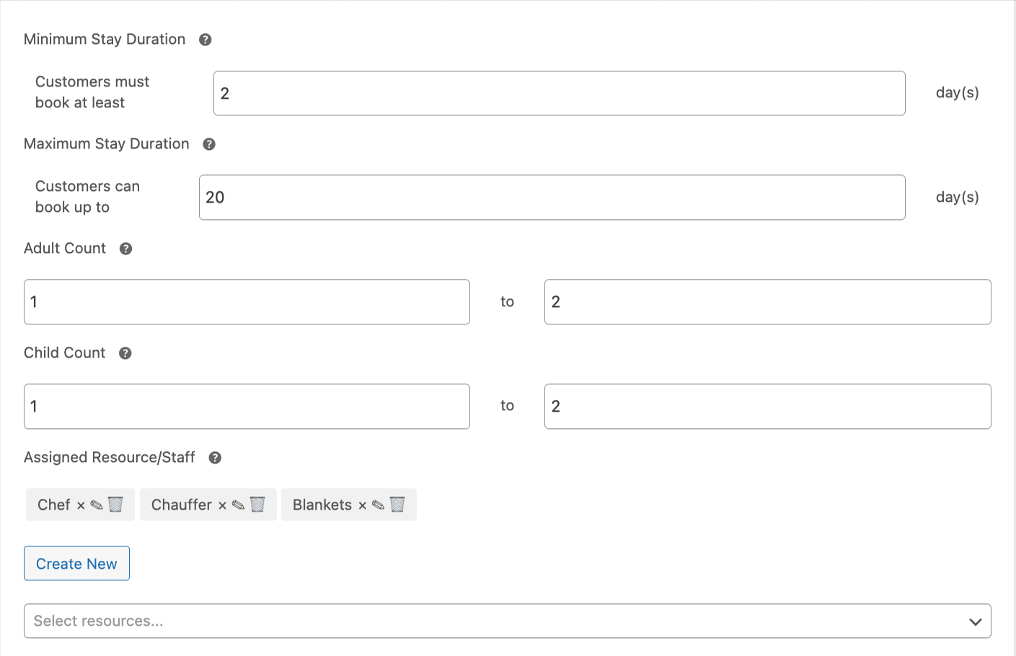Show help icon next to Adult Count

point(125,249)
